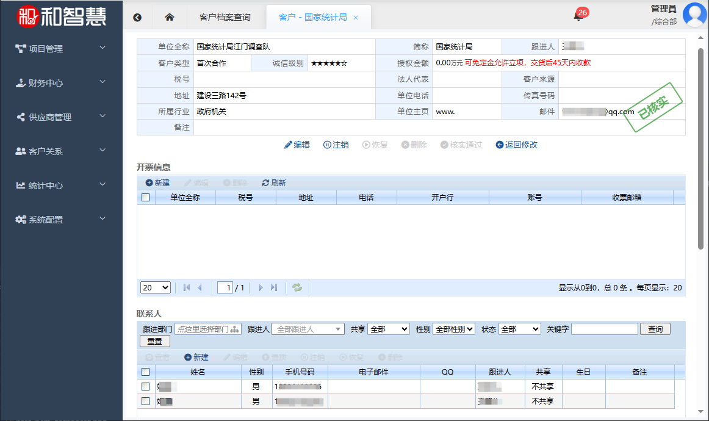Image resolution: width=709 pixels, height=421 pixels.
Task: Go to next page in pager
Action: click(261, 287)
